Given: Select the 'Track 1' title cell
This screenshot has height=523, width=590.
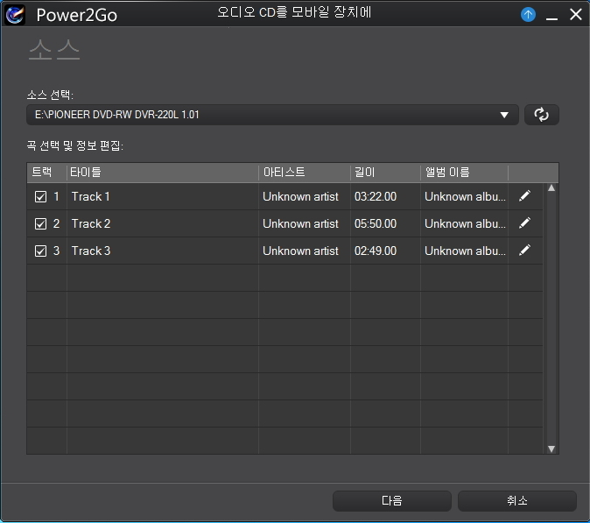Looking at the screenshot, I should tap(163, 196).
